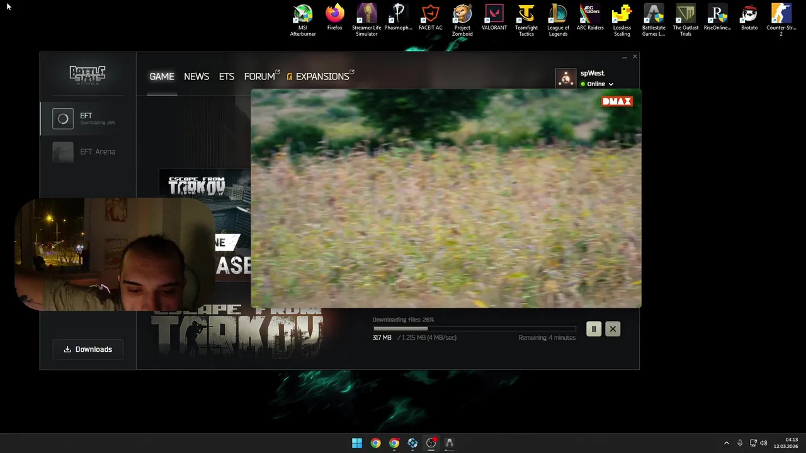Open Battlestate Games Launcher desktop shortcut
This screenshot has height=453, width=806.
pos(654,20)
